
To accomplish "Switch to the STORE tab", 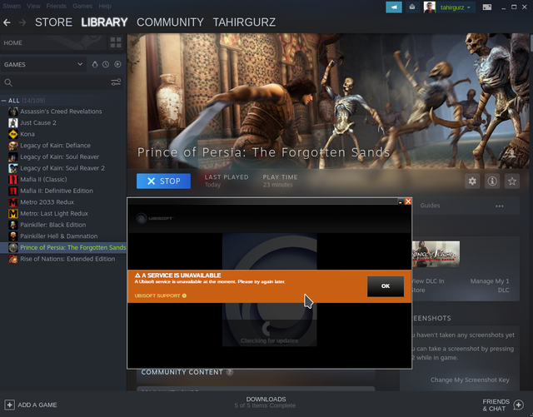I will (x=53, y=22).
